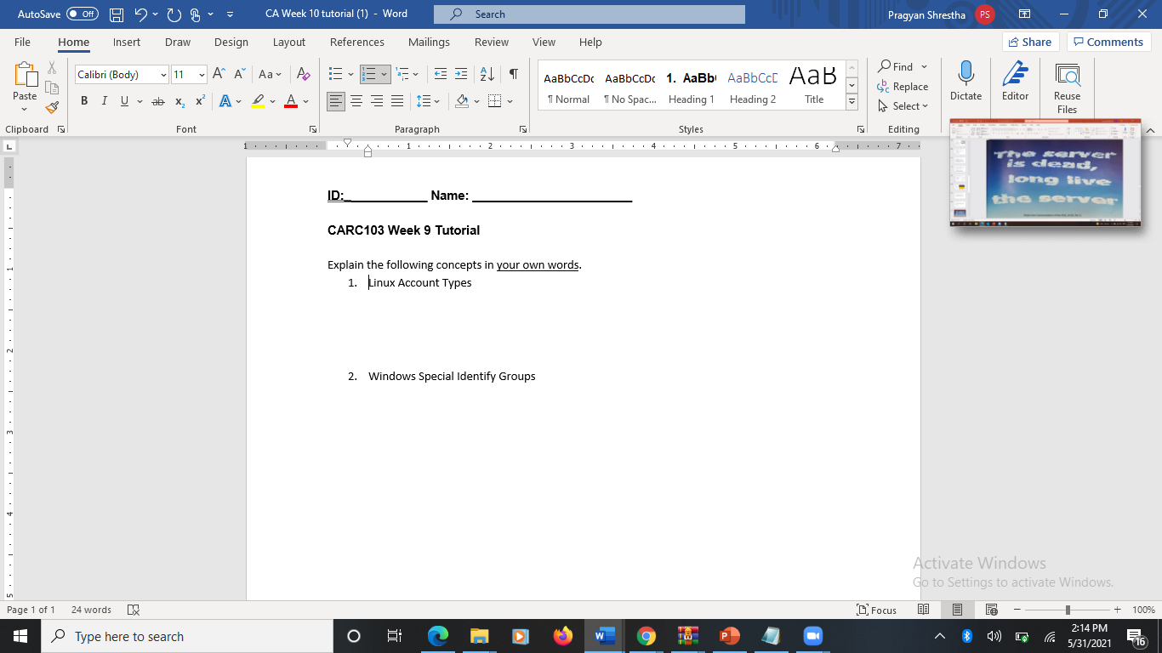Image resolution: width=1162 pixels, height=653 pixels.
Task: Open the font name dropdown
Action: (x=163, y=75)
